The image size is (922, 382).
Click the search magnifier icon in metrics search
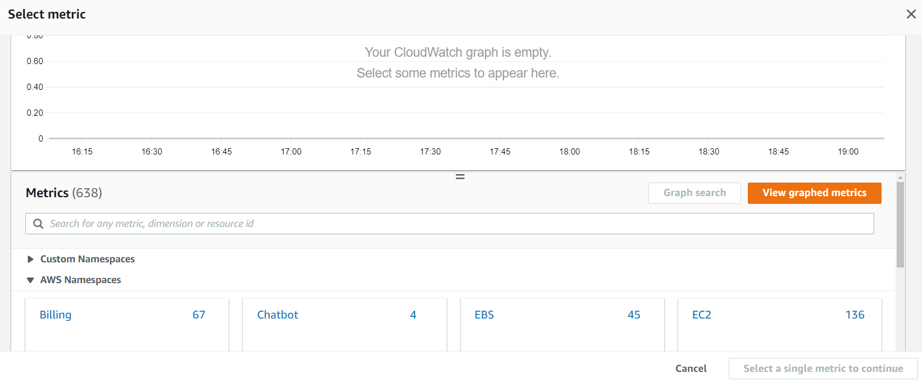(x=38, y=223)
